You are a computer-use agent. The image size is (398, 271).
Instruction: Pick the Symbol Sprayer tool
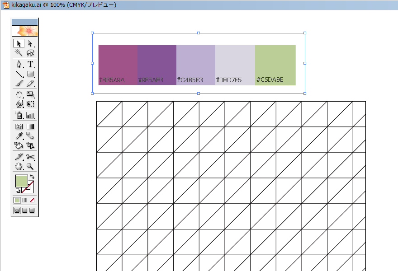(19, 115)
